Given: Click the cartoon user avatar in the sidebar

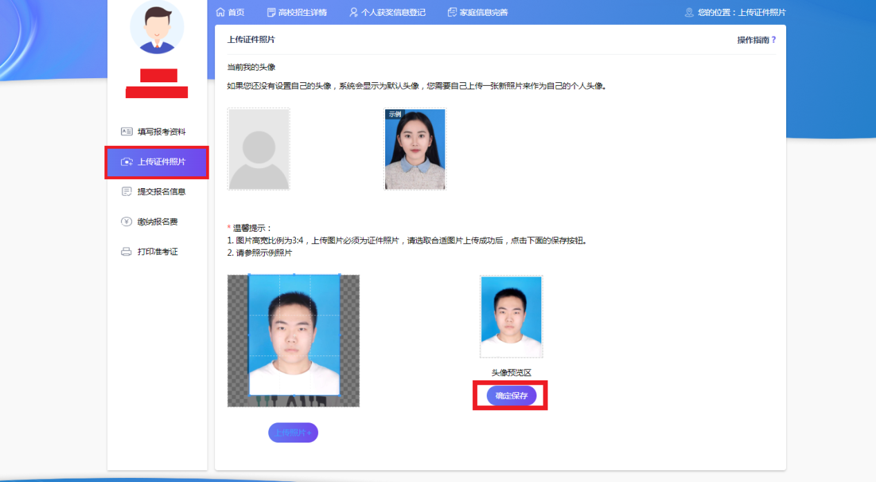Looking at the screenshot, I should (157, 28).
